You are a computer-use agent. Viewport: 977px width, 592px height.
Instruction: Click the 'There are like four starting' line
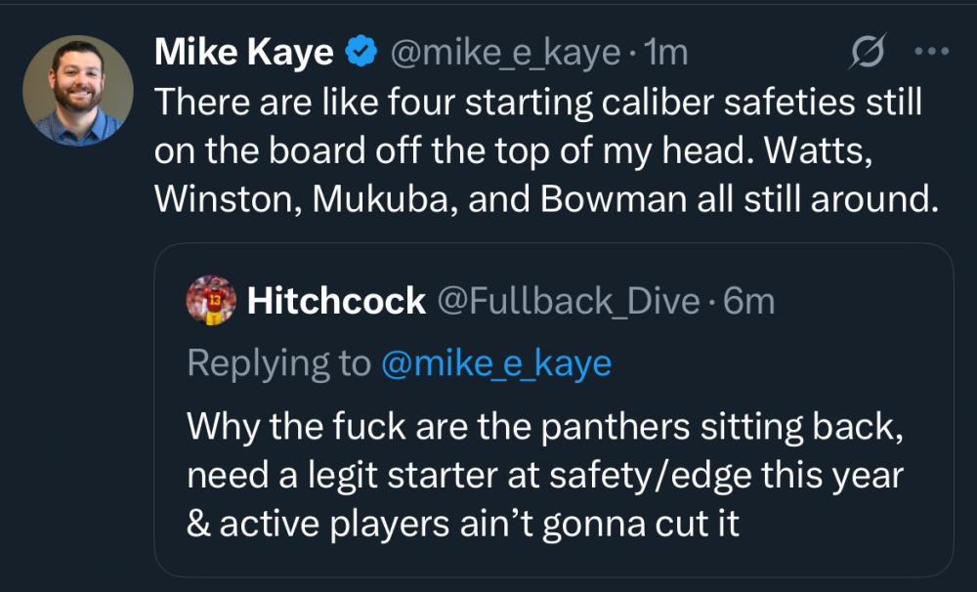[x=539, y=102]
